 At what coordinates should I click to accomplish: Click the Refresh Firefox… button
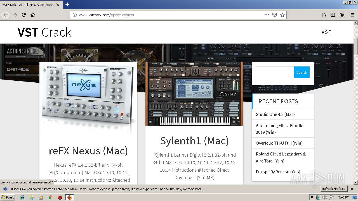[334, 189]
